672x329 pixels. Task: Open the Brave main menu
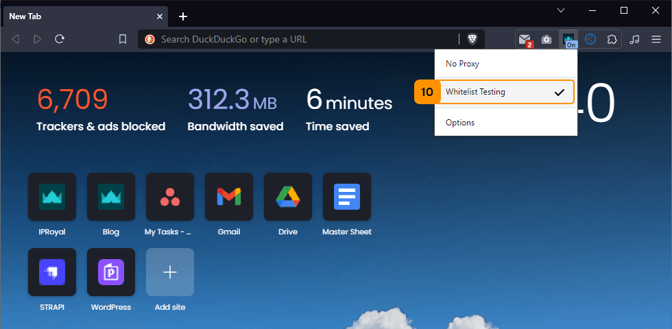point(656,40)
